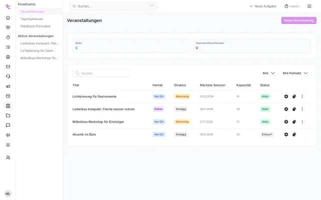Open the home icon in sidebar
321x200 pixels.
click(8, 18)
